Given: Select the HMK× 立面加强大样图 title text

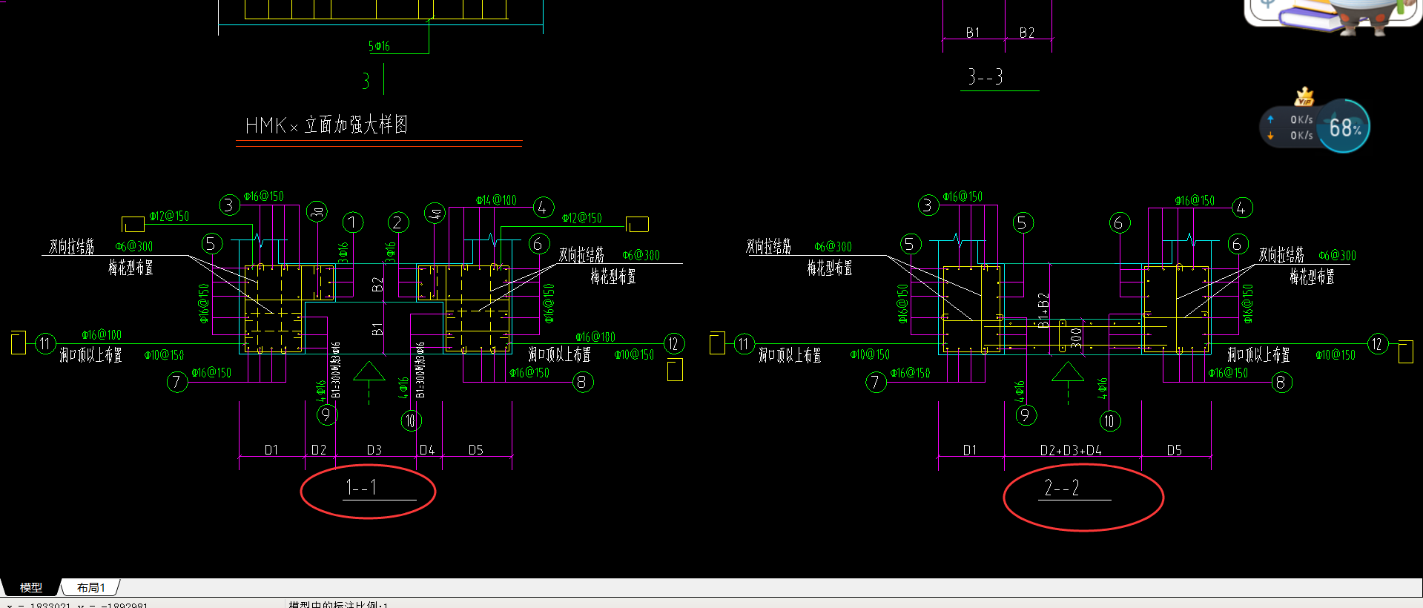Looking at the screenshot, I should click(326, 125).
